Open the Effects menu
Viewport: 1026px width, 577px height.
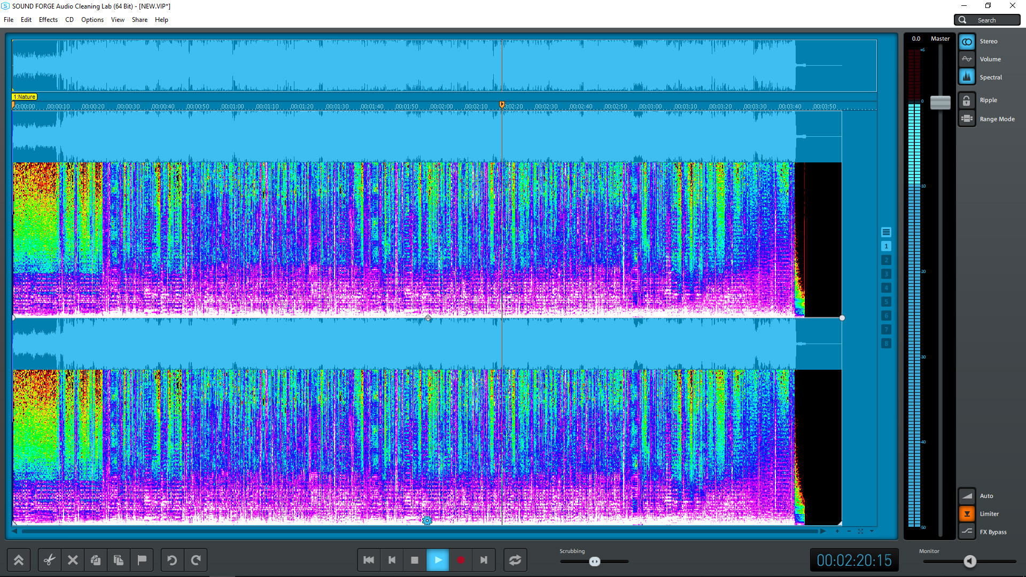pos(48,20)
